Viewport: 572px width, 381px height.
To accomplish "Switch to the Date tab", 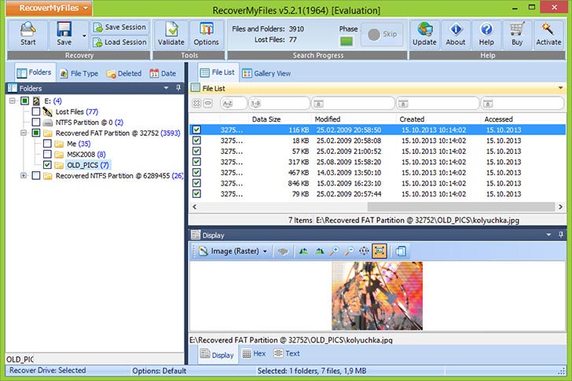I will (163, 74).
